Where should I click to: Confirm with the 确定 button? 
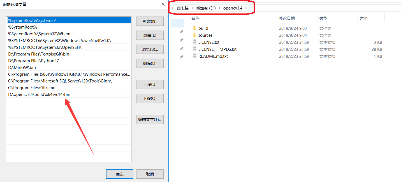[120, 174]
